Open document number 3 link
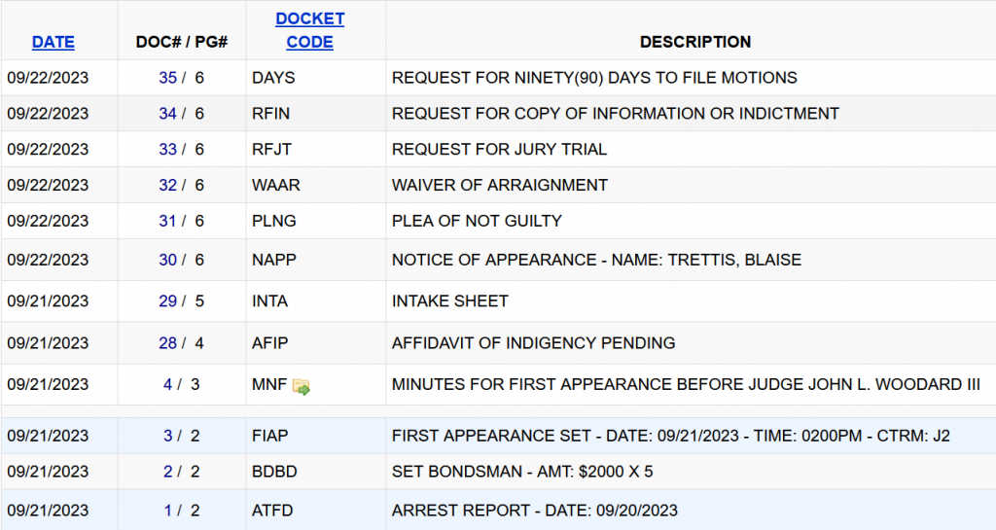 click(x=168, y=436)
